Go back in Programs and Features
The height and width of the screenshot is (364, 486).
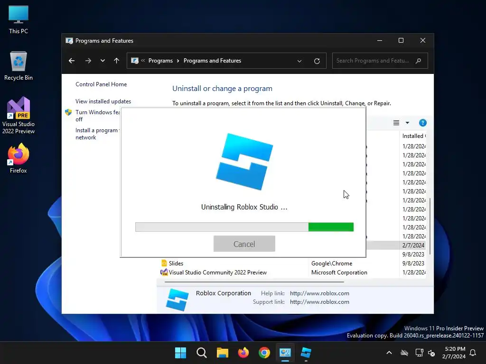click(72, 61)
